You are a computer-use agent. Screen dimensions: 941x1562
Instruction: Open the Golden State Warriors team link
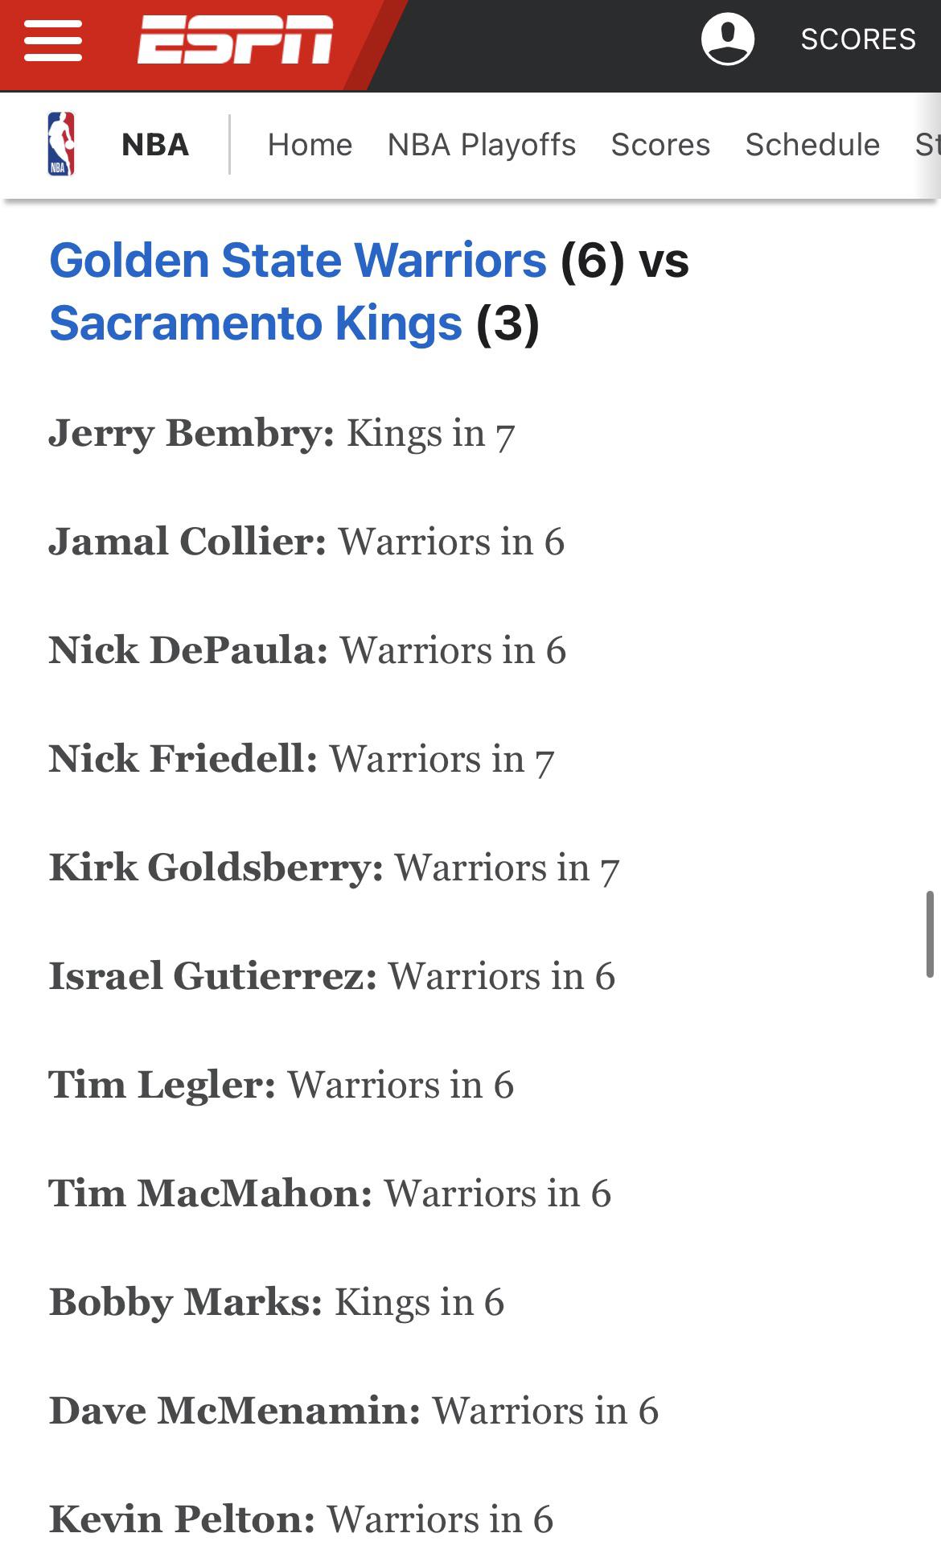(298, 261)
